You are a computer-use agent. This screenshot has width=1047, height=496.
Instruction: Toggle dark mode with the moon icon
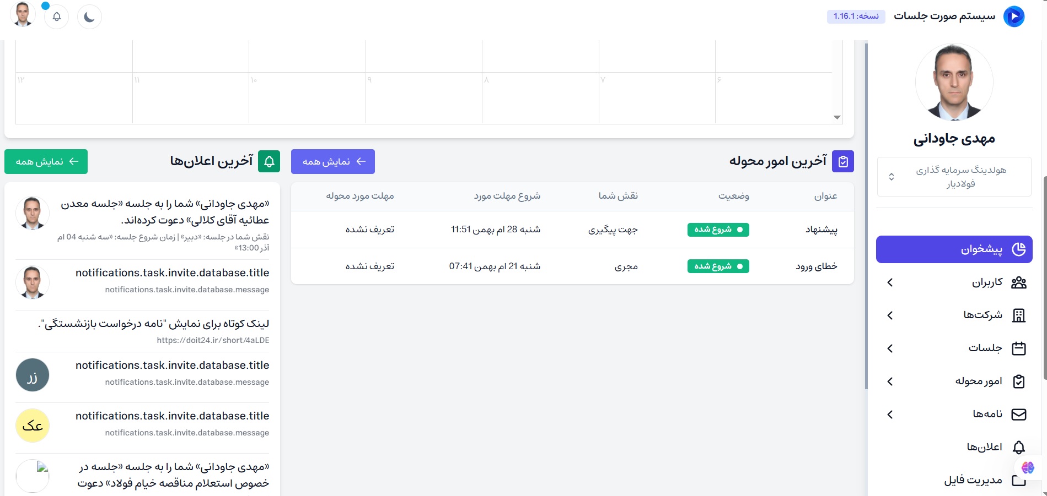[89, 17]
